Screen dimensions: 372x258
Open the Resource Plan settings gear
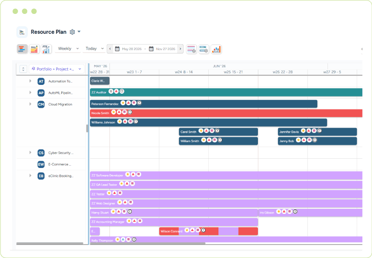point(72,32)
